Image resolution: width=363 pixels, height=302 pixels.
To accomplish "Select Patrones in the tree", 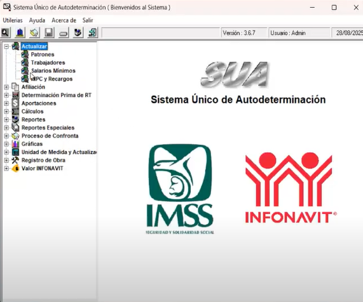I will tap(43, 55).
